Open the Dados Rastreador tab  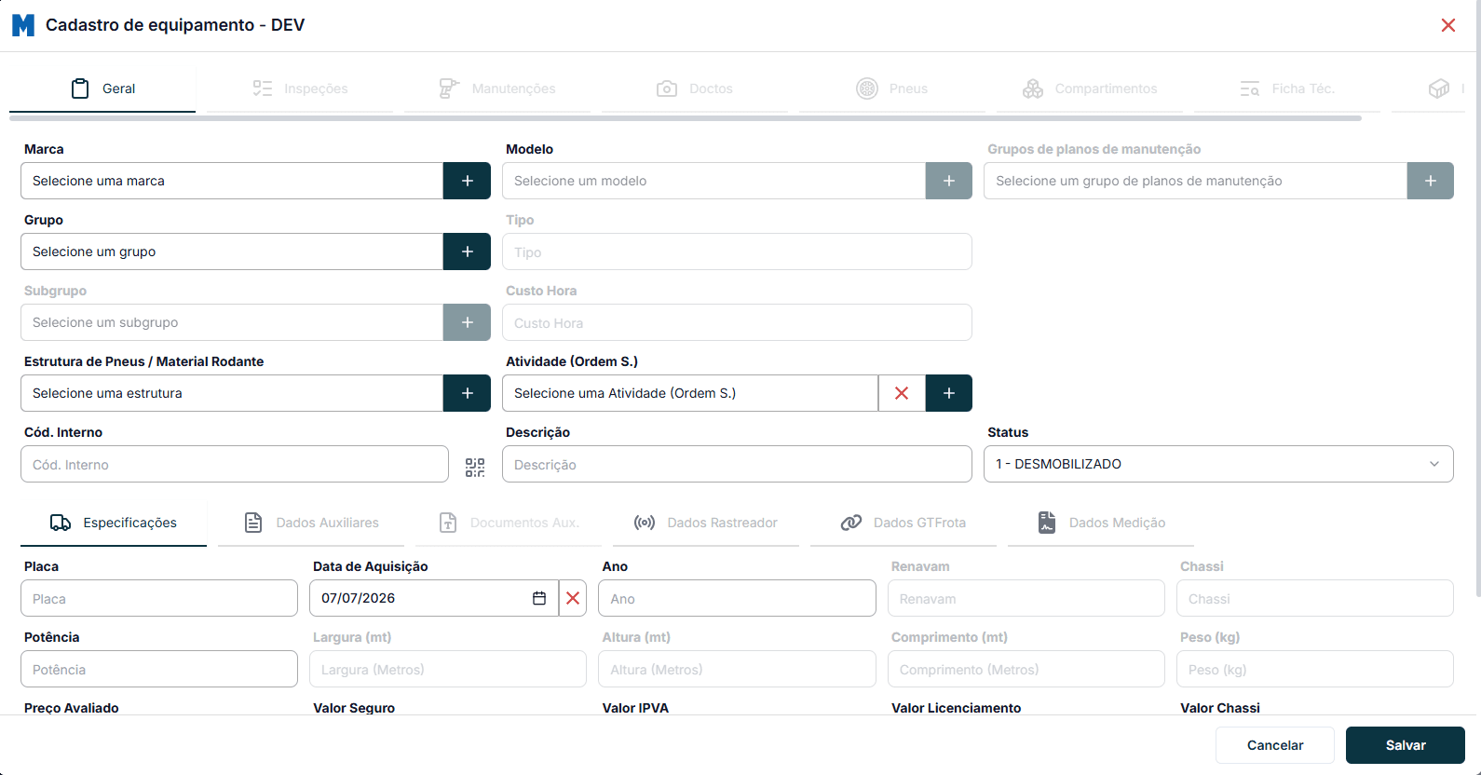(706, 523)
